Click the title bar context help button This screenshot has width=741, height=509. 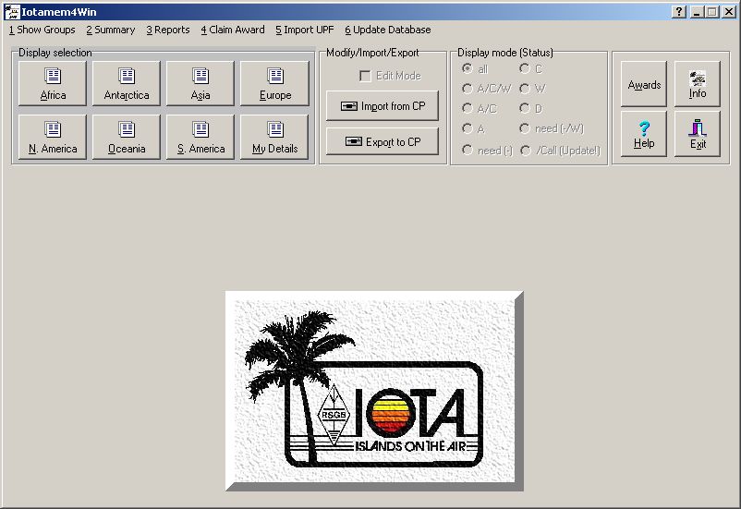(x=678, y=12)
